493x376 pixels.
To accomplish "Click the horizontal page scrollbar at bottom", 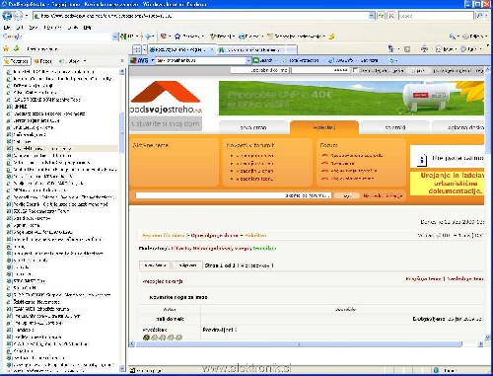I will (299, 344).
